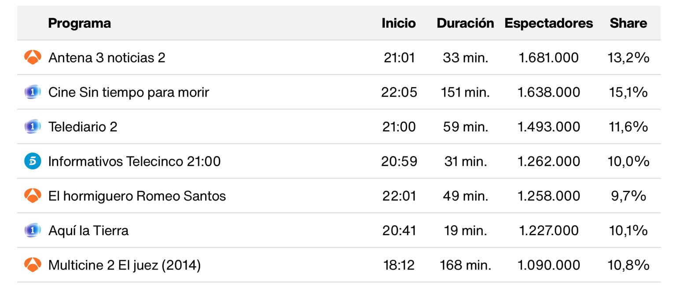Viewport: 676px width, 288px height.
Task: Select the Telediario 2 program title
Action: pyautogui.click(x=83, y=127)
